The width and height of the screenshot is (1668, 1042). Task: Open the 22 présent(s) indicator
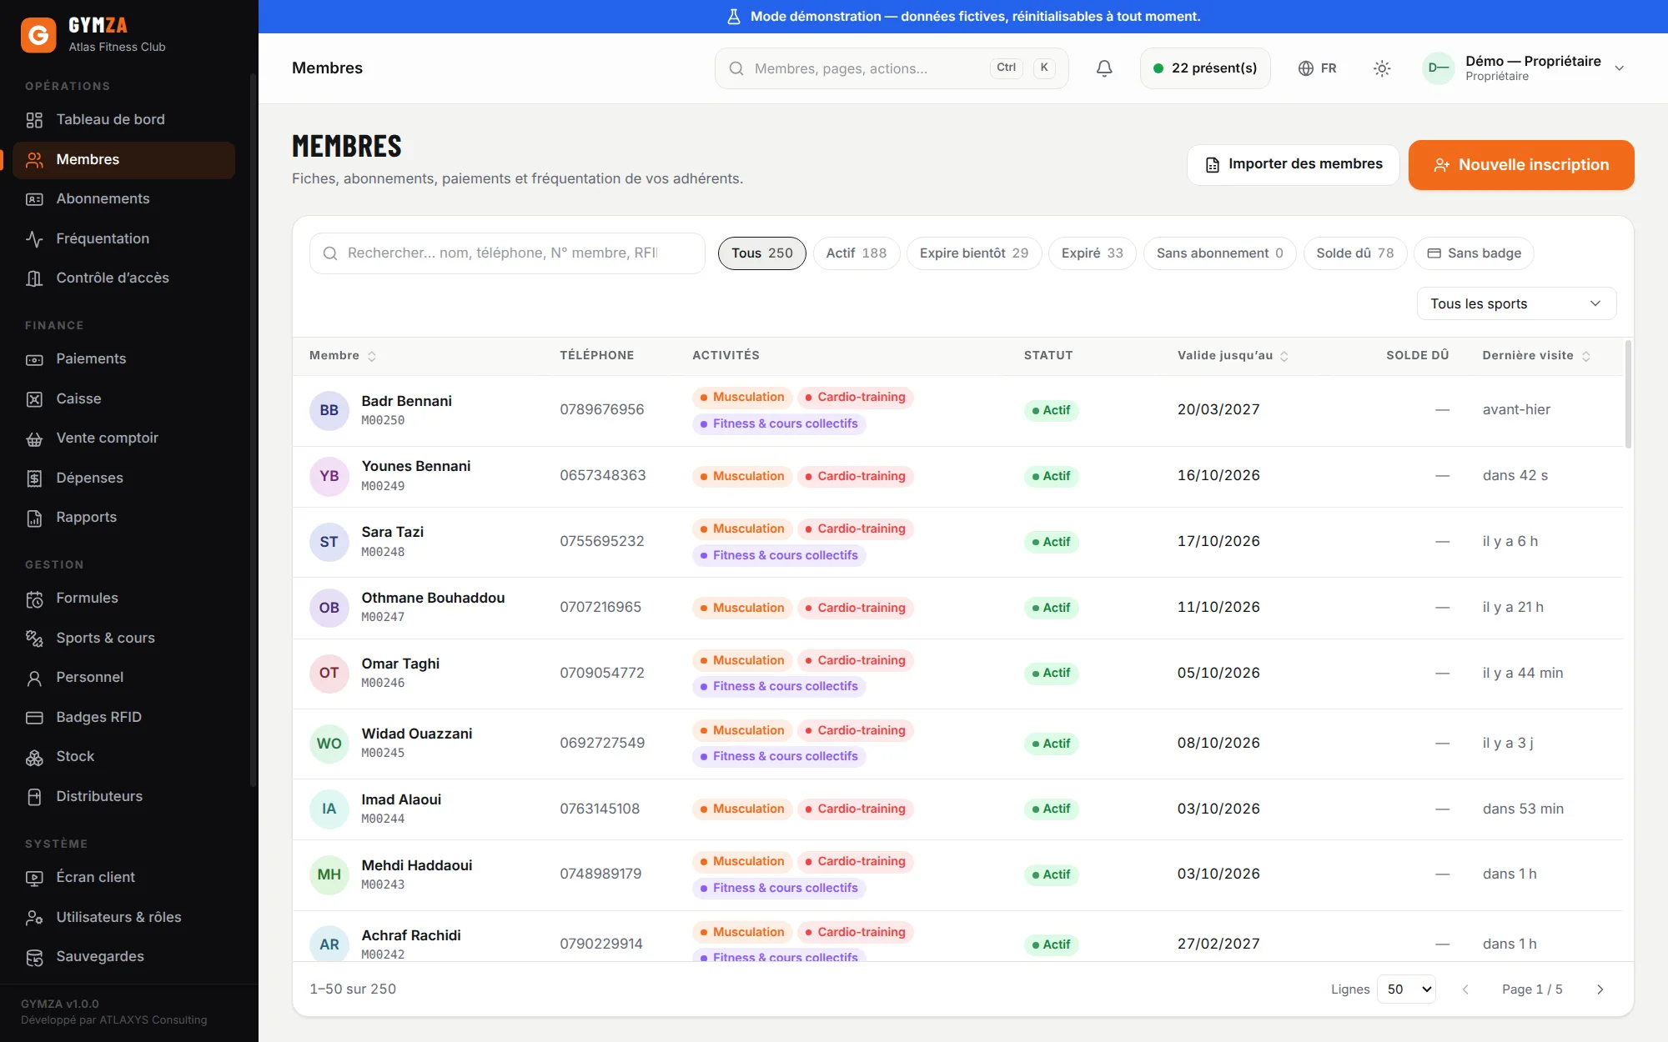tap(1205, 68)
